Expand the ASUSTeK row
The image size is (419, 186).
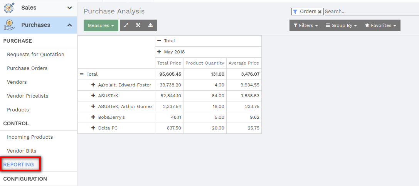pos(93,95)
